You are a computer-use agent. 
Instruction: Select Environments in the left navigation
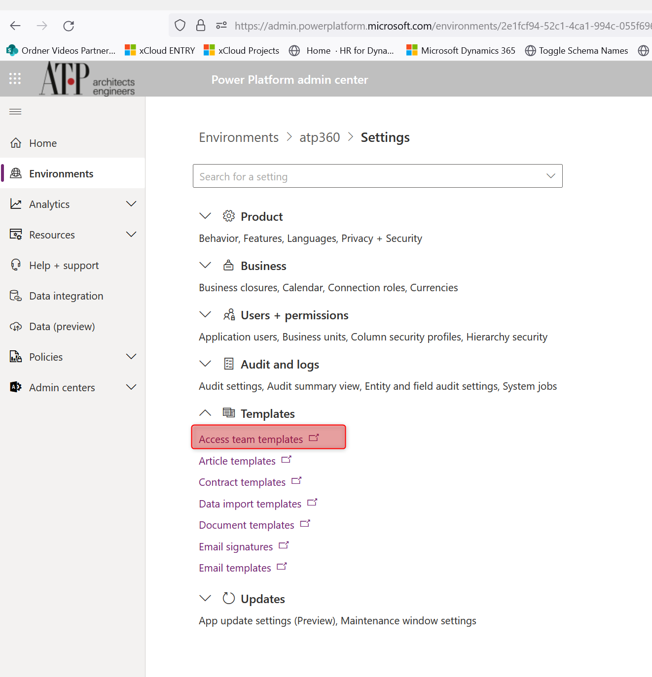click(72, 173)
